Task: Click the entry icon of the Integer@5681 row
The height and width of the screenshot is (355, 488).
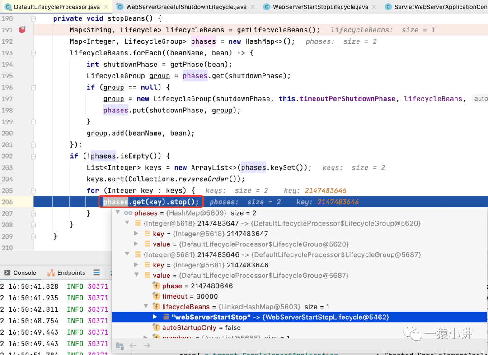Action: point(137,255)
